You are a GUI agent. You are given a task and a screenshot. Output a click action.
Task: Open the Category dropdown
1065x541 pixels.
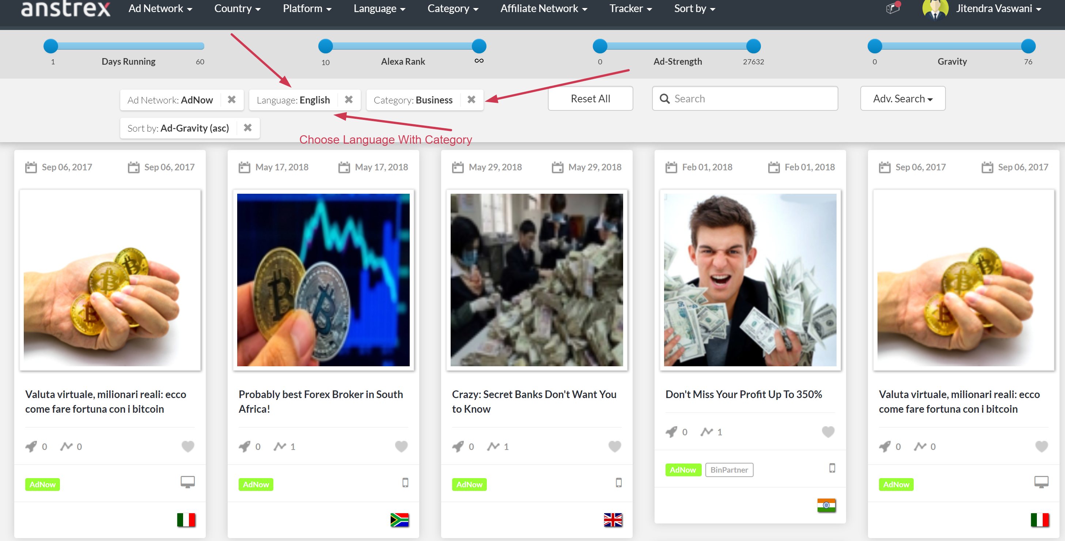[x=453, y=8]
